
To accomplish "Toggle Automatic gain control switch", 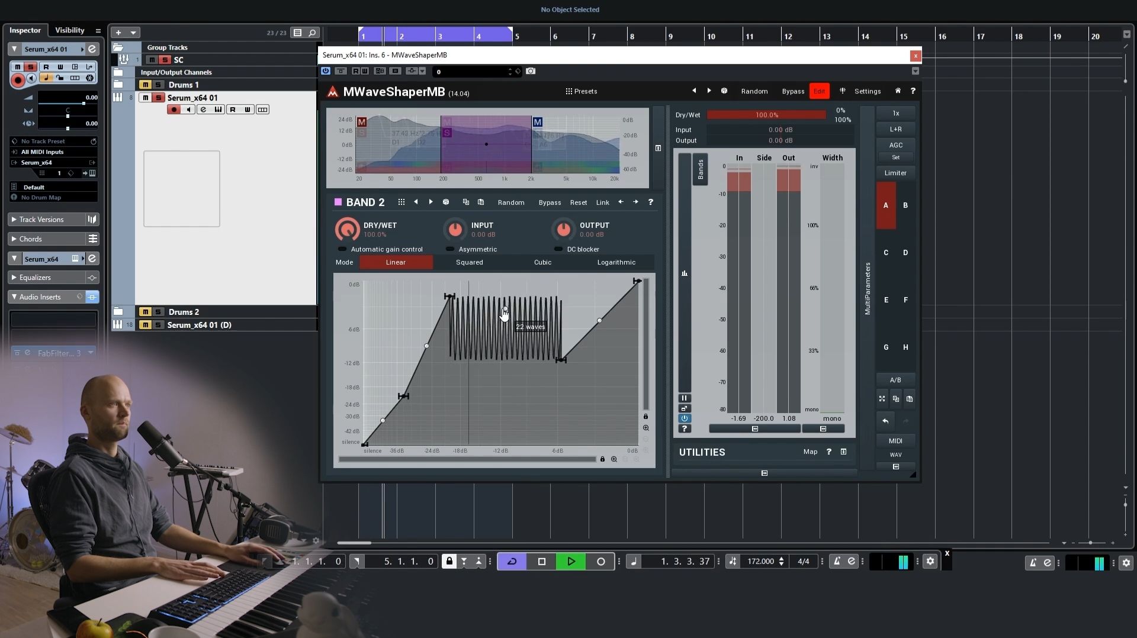I will pyautogui.click(x=342, y=249).
